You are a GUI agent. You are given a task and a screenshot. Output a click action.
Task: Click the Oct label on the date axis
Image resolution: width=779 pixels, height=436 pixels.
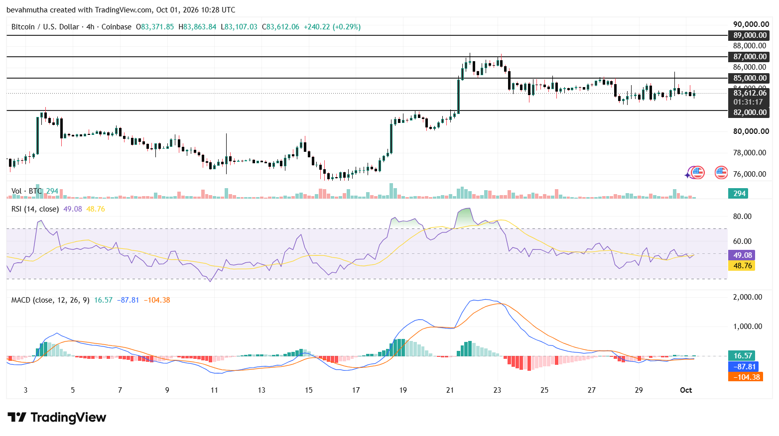(686, 390)
